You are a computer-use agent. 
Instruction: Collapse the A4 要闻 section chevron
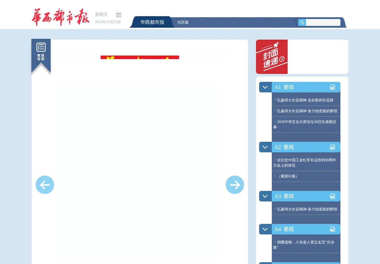(265, 229)
